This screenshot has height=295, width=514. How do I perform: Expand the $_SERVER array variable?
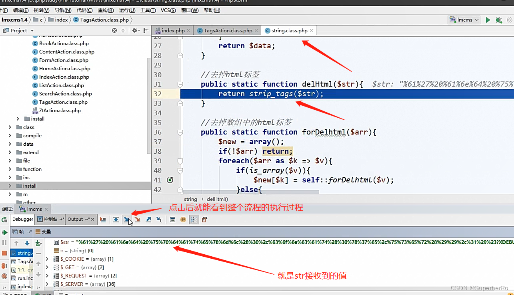tap(47, 284)
